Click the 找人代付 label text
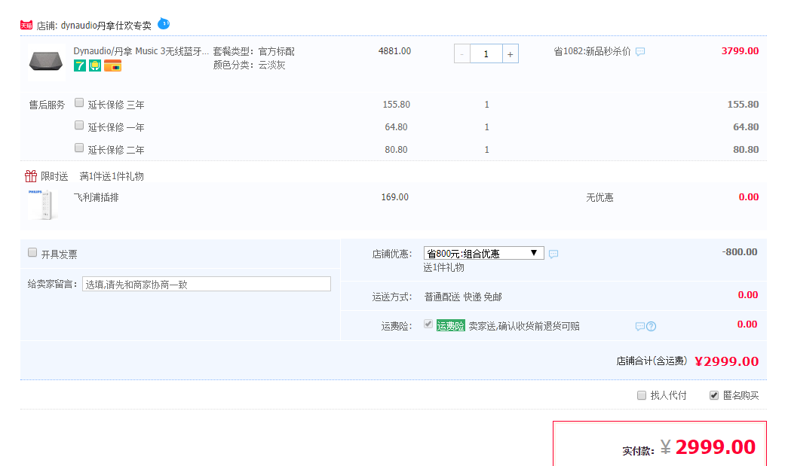 (668, 396)
